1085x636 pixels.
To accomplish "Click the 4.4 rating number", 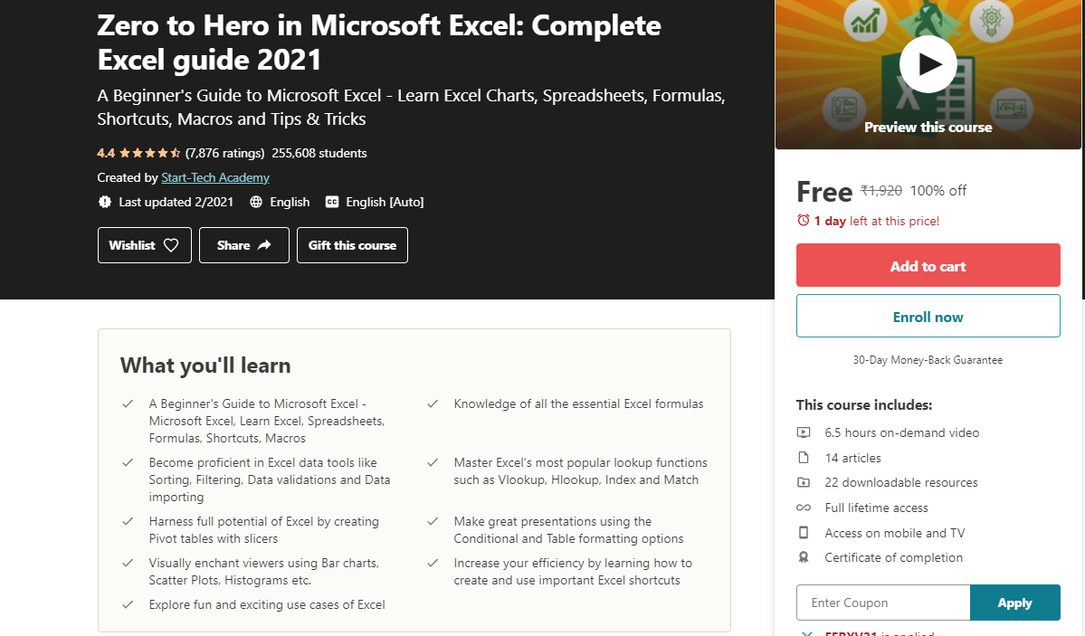I will pos(106,153).
